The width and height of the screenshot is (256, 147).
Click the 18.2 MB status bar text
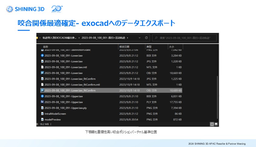click(44, 124)
